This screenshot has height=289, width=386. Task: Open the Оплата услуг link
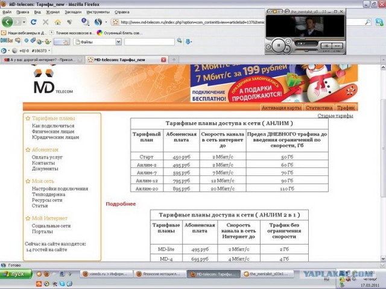point(47,157)
